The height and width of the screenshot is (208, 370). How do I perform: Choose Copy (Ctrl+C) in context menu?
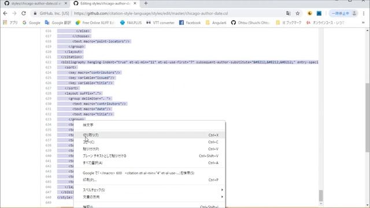point(150,142)
